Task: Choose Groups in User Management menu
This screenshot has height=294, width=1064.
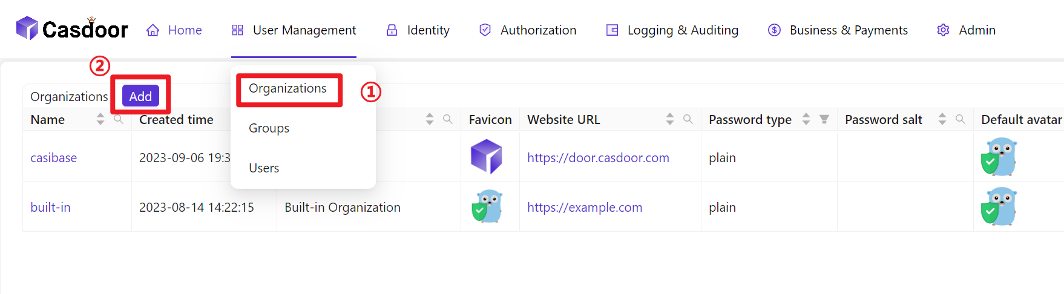Action: pyautogui.click(x=269, y=128)
